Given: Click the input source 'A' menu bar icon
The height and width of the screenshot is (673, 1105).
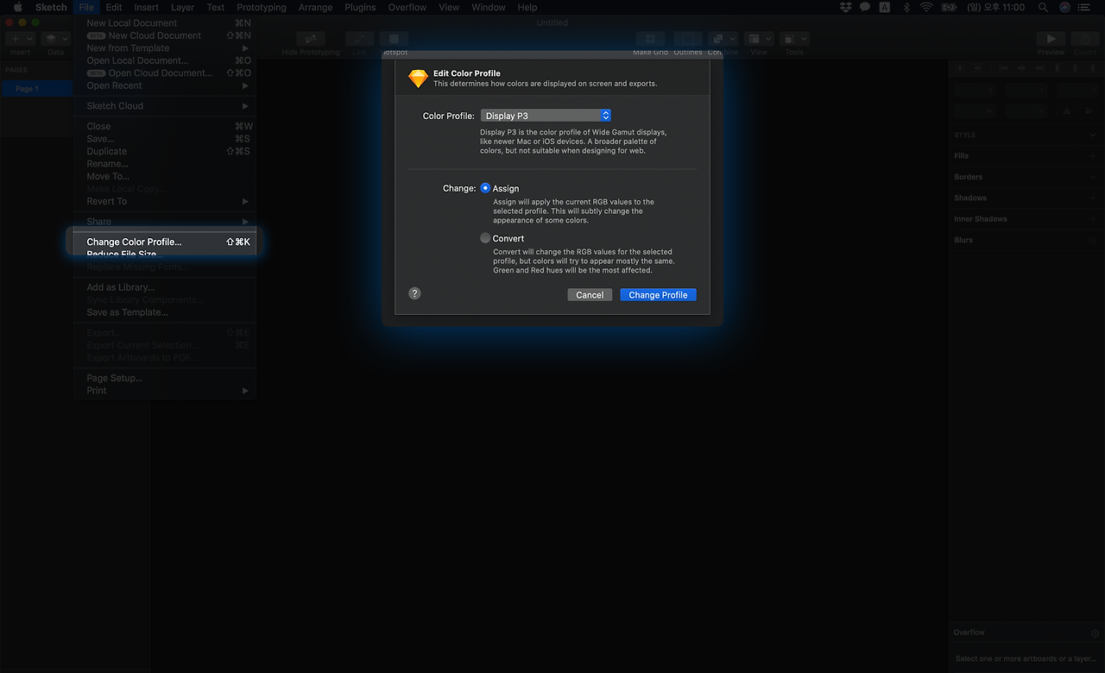Looking at the screenshot, I should click(x=885, y=7).
